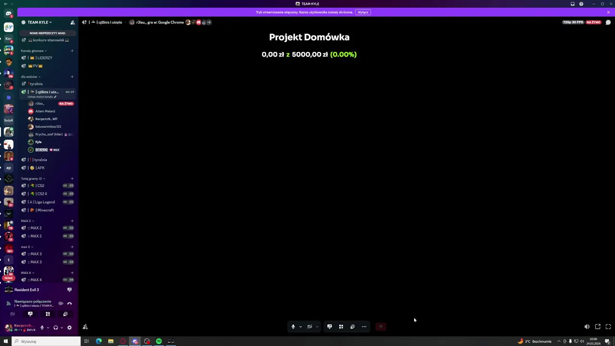The width and height of the screenshot is (615, 346).
Task: Join AFK voice channel
Action: (48, 168)
